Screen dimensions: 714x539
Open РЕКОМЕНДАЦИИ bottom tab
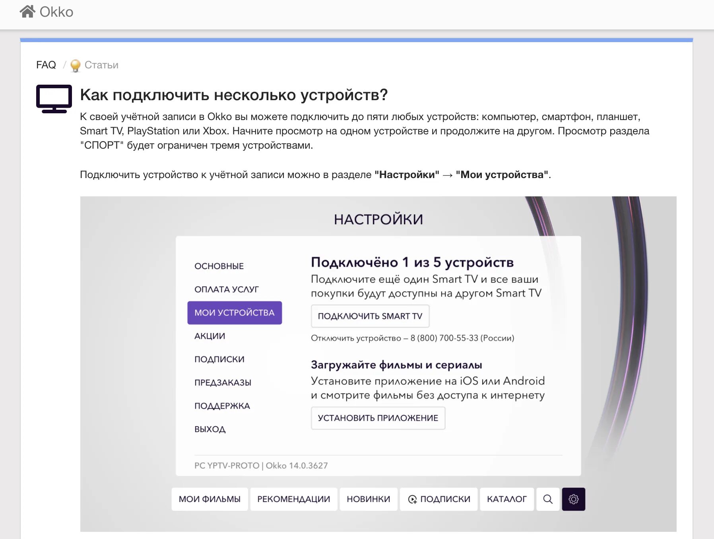pyautogui.click(x=294, y=499)
